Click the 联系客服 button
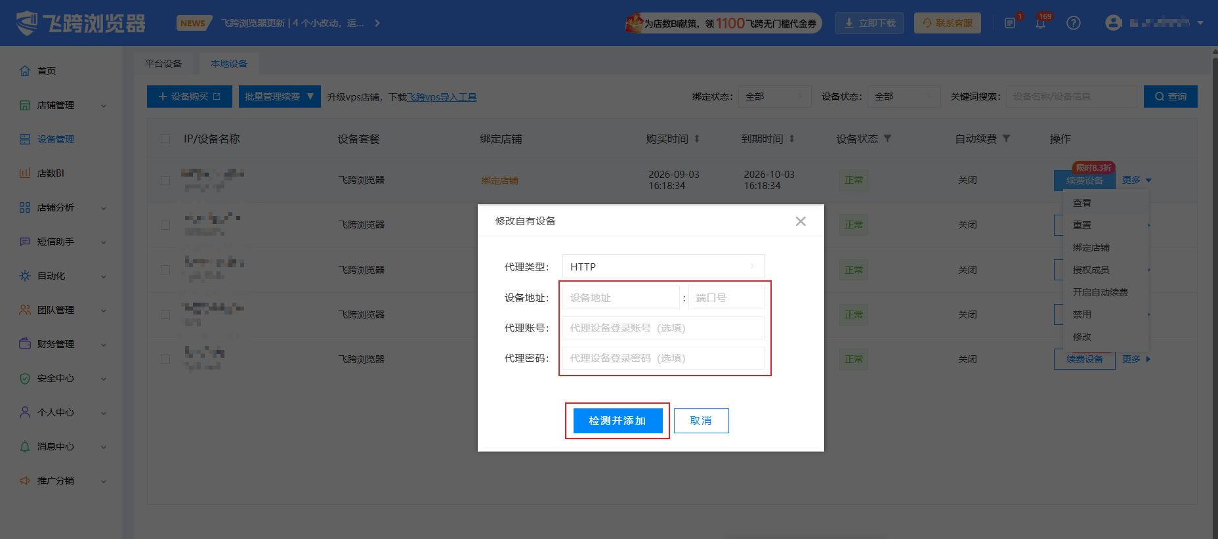Screen dimensions: 1218x539 coord(948,23)
